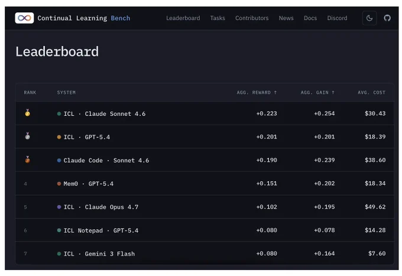Click the Continual Learning Bench title

coord(84,18)
